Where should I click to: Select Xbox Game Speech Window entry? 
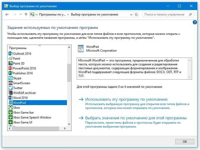point(32,117)
